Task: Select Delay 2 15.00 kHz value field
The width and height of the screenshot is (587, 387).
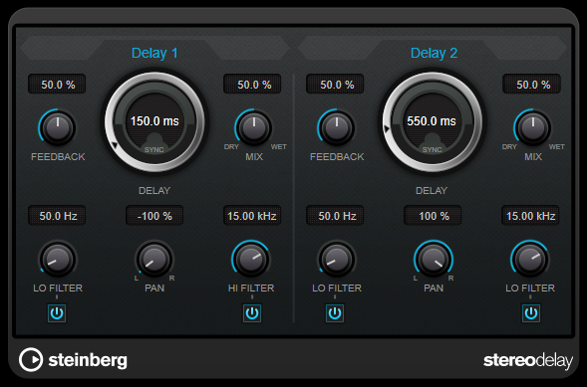Action: [531, 216]
